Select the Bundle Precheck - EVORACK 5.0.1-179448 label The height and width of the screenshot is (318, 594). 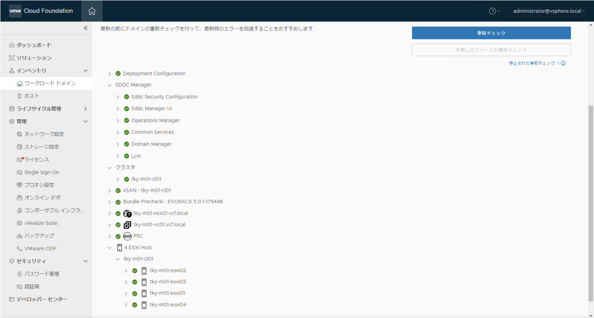173,202
